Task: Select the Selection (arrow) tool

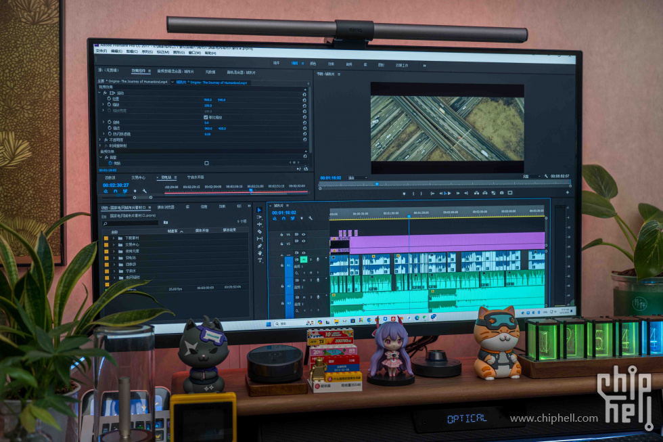Action: coord(259,210)
